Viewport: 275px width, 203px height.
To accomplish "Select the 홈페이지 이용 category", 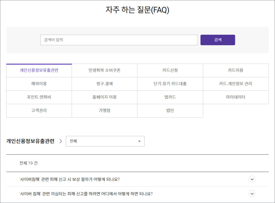I will [104, 97].
